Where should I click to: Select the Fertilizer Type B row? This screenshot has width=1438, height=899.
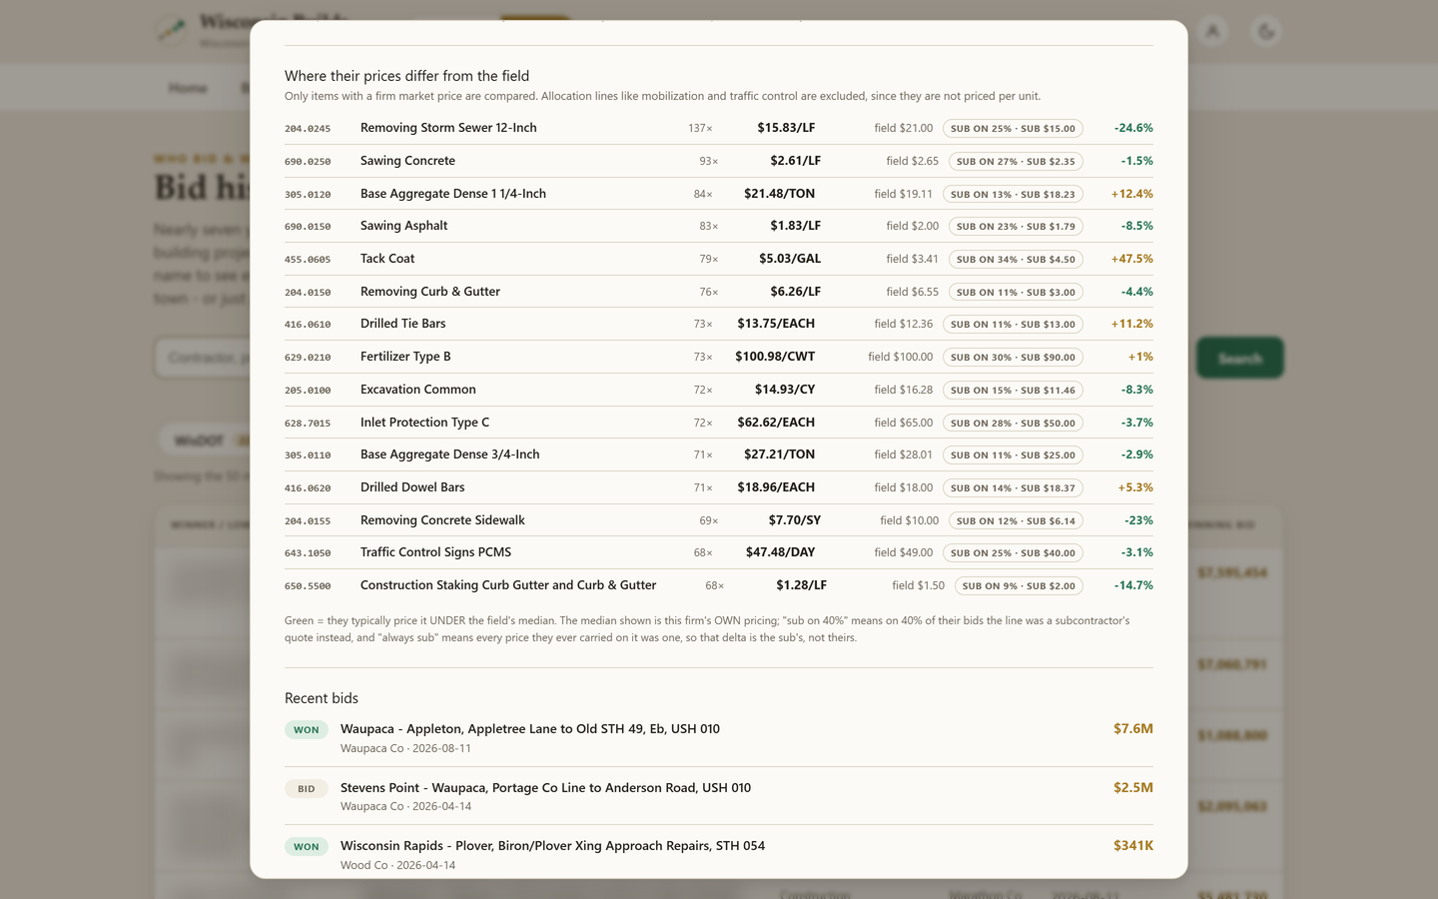[719, 357]
